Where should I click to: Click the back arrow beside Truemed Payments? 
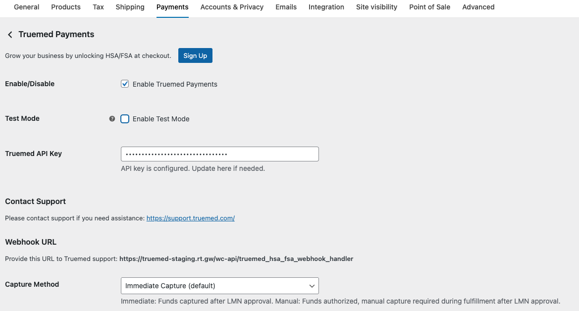[x=9, y=34]
